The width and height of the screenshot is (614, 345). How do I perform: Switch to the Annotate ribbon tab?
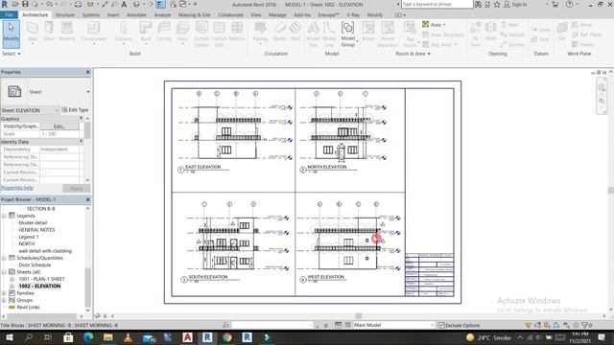point(136,15)
